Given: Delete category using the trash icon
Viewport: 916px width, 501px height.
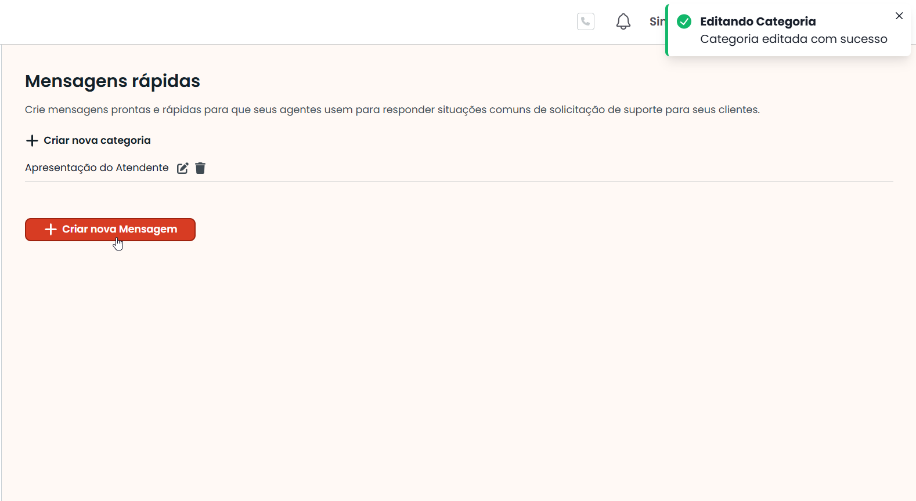Looking at the screenshot, I should point(200,168).
